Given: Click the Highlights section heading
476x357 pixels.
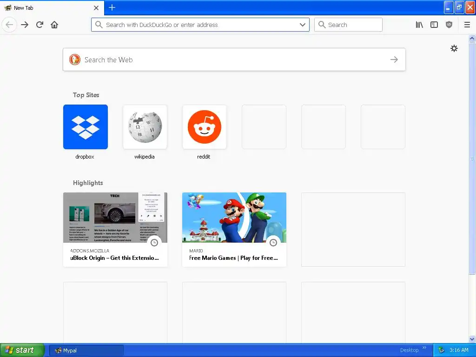Looking at the screenshot, I should (88, 183).
